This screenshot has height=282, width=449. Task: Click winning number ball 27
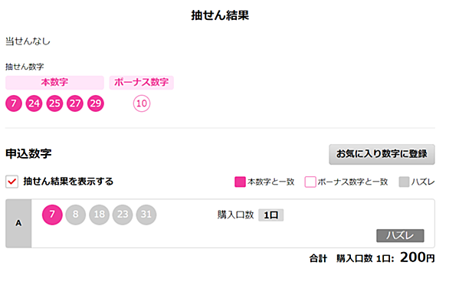click(75, 103)
